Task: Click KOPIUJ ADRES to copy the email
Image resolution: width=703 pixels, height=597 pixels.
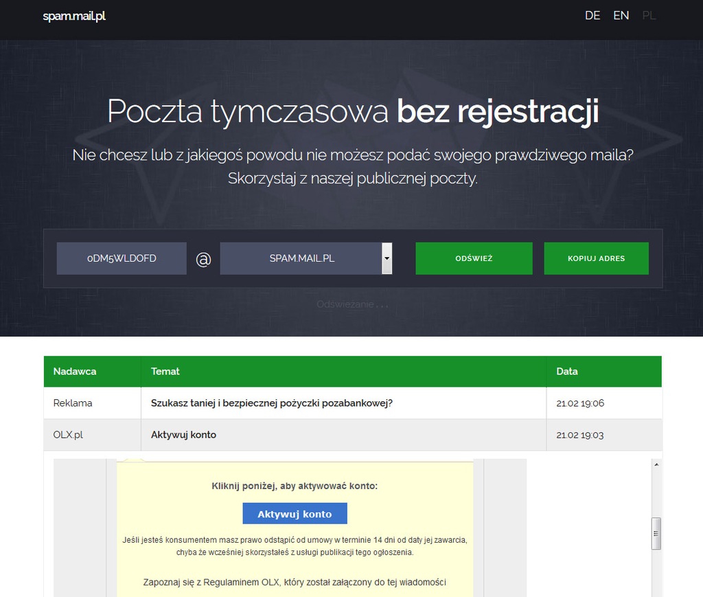Action: [x=595, y=258]
